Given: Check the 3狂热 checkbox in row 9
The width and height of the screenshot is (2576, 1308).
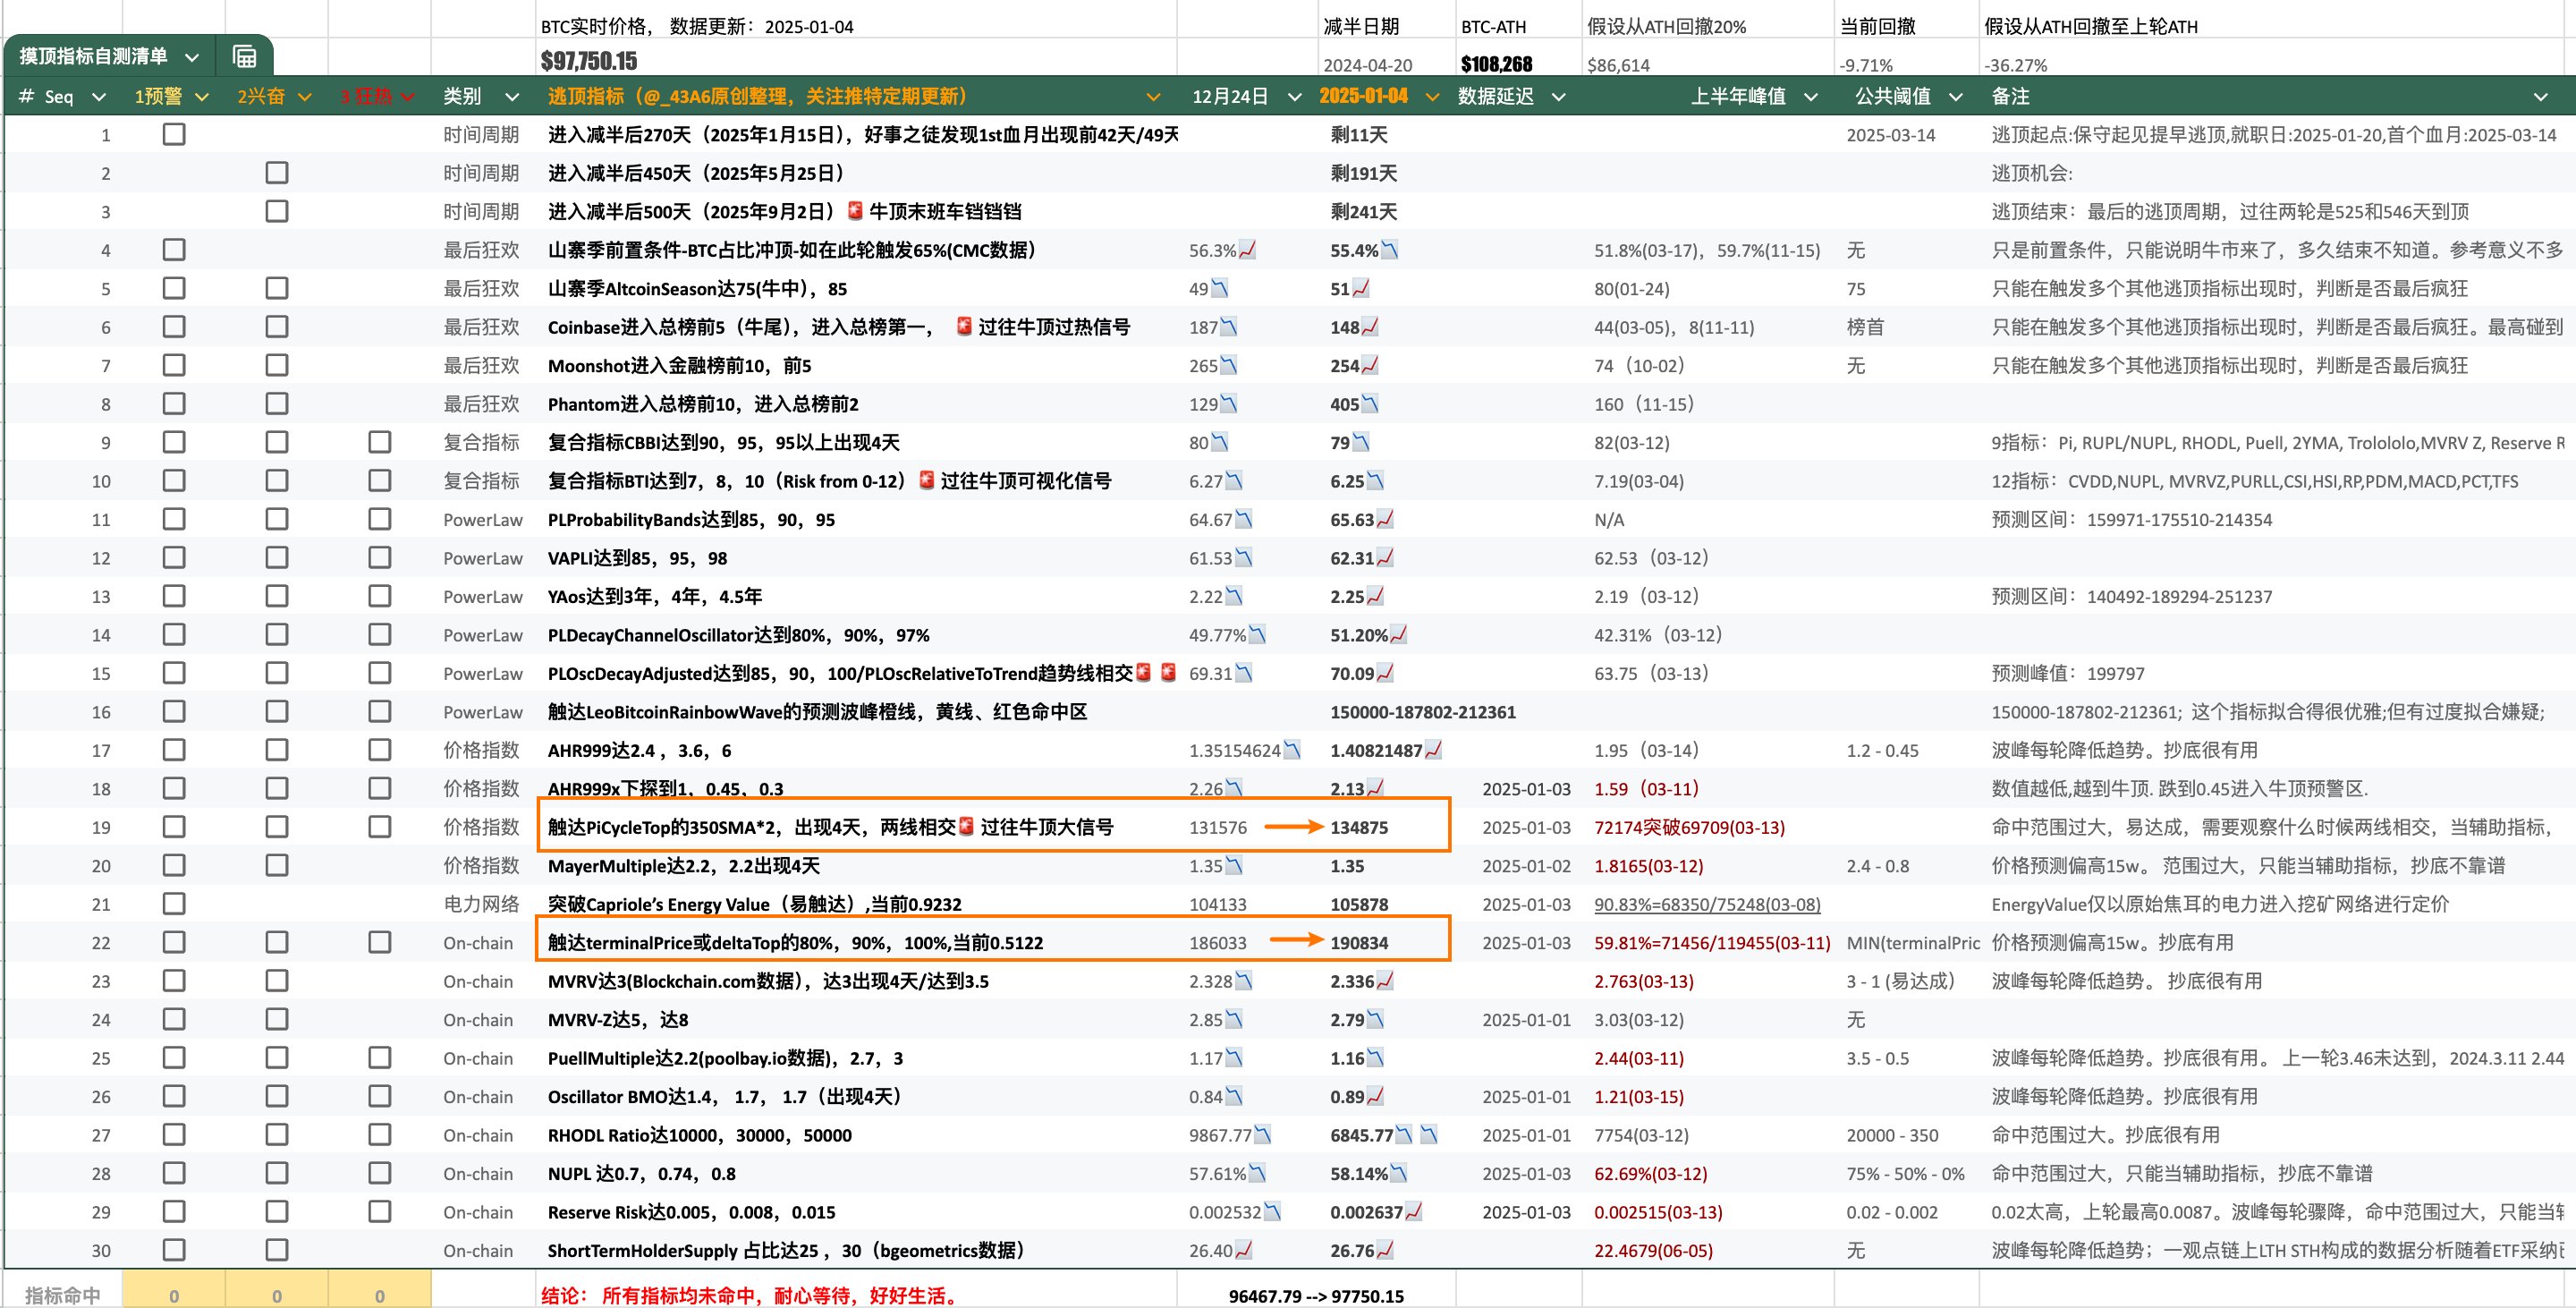Looking at the screenshot, I should coord(380,442).
